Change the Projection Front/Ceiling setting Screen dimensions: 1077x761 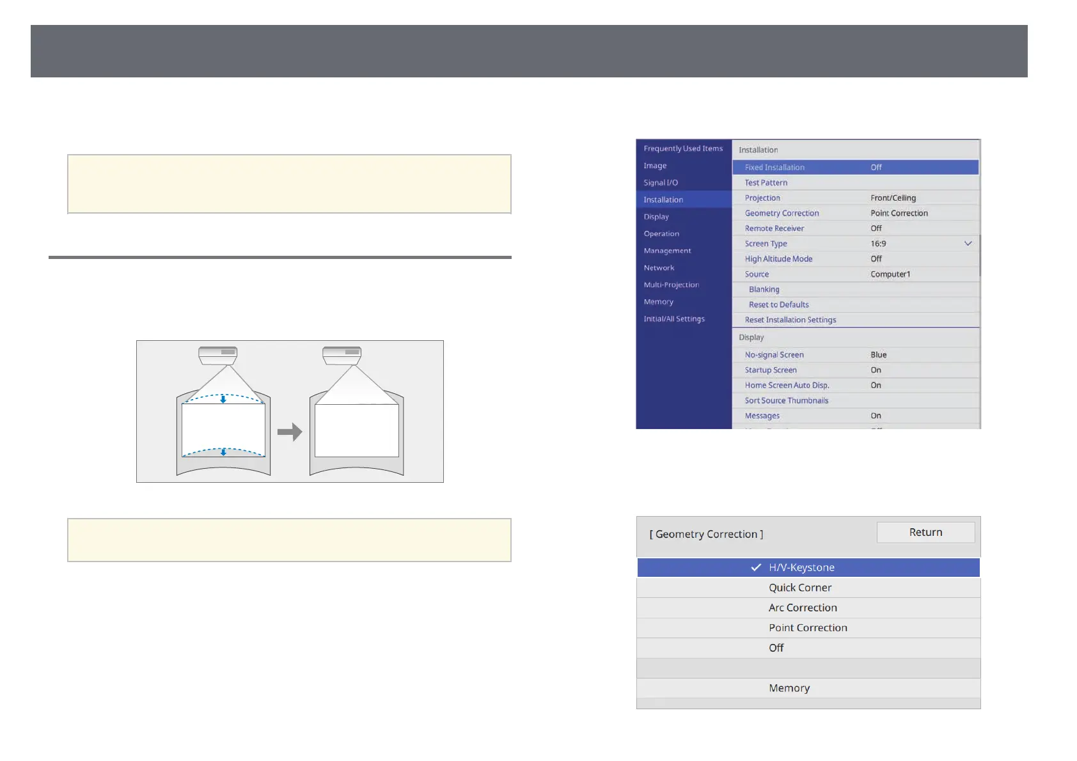pyautogui.click(x=855, y=198)
